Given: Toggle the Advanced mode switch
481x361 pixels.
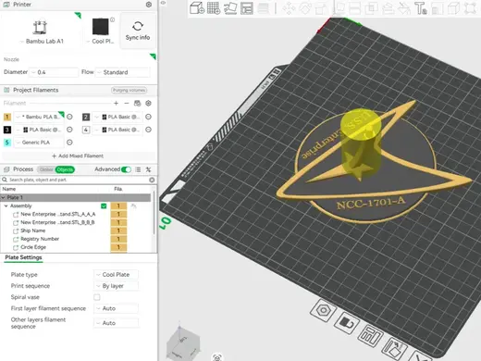Looking at the screenshot, I should pyautogui.click(x=126, y=169).
